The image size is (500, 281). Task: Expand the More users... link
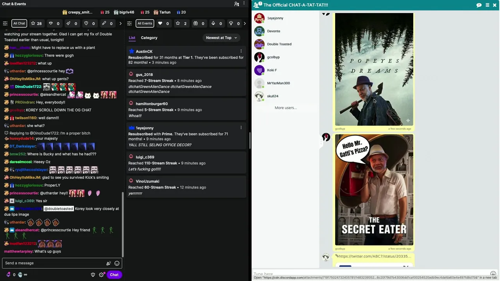click(286, 108)
